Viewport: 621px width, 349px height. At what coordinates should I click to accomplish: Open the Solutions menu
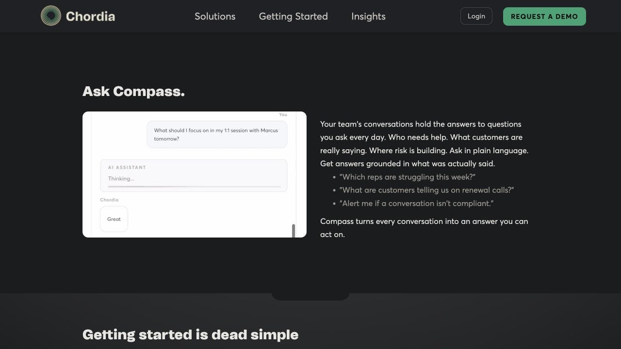[x=215, y=16]
